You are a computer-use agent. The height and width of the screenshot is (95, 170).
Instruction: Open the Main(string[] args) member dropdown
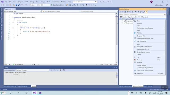click(99, 11)
